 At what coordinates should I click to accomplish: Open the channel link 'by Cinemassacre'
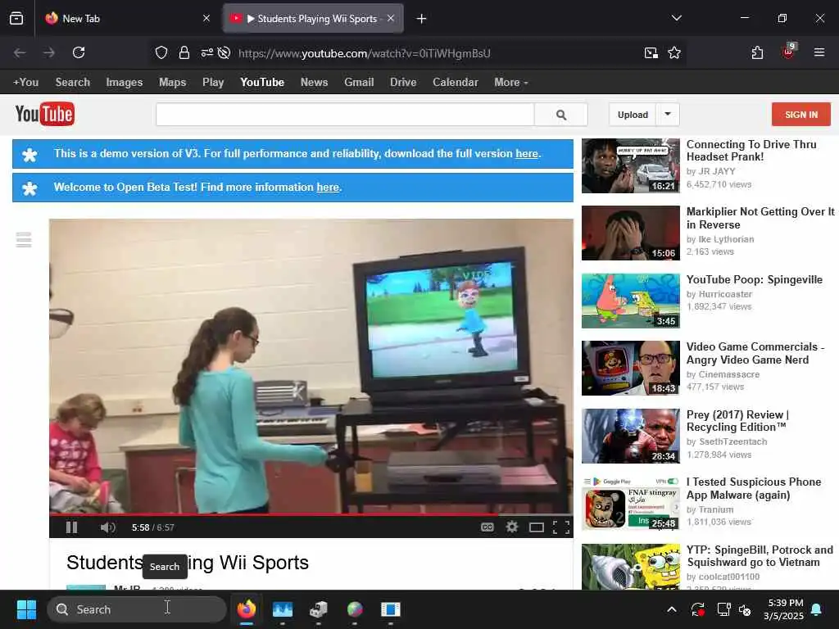(723, 374)
